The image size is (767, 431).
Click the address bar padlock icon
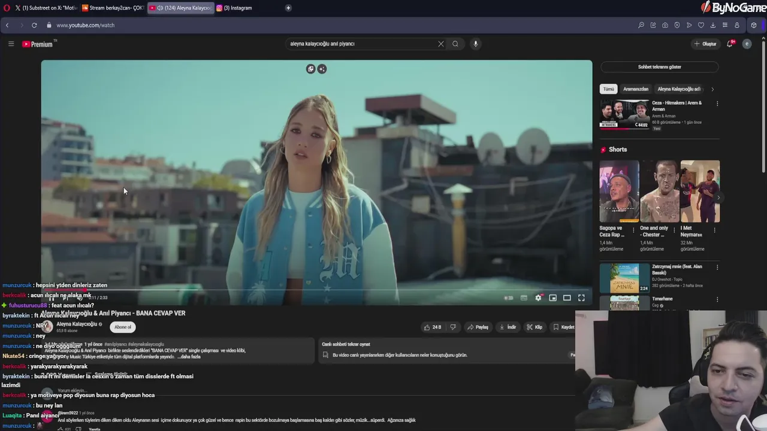coord(49,25)
